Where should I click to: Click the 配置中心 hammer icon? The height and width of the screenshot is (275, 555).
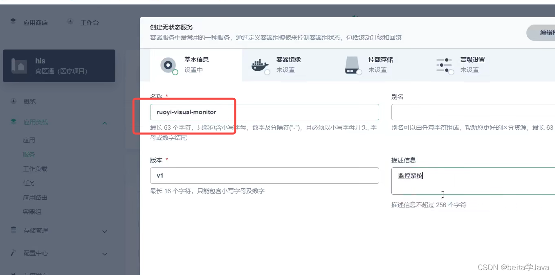point(13,252)
